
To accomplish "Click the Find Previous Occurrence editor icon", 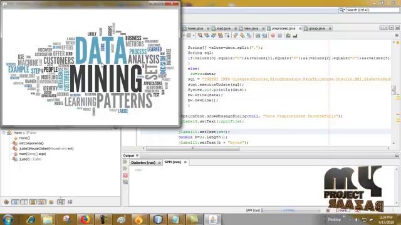I will [x=207, y=36].
